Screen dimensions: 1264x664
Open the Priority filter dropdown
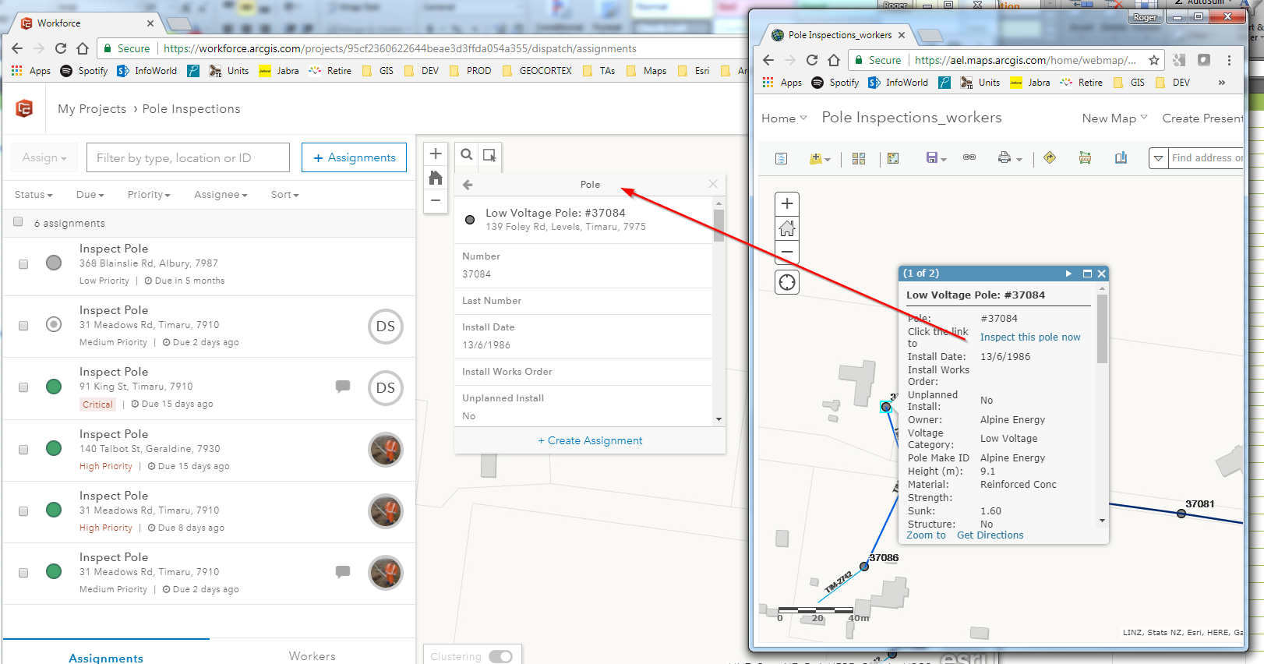tap(149, 195)
